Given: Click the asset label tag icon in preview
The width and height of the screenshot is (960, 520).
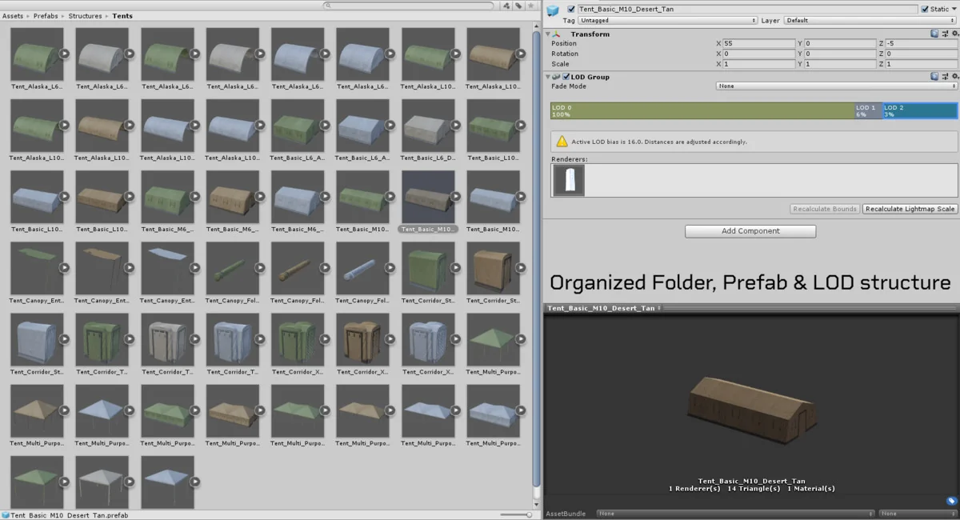Looking at the screenshot, I should (951, 501).
